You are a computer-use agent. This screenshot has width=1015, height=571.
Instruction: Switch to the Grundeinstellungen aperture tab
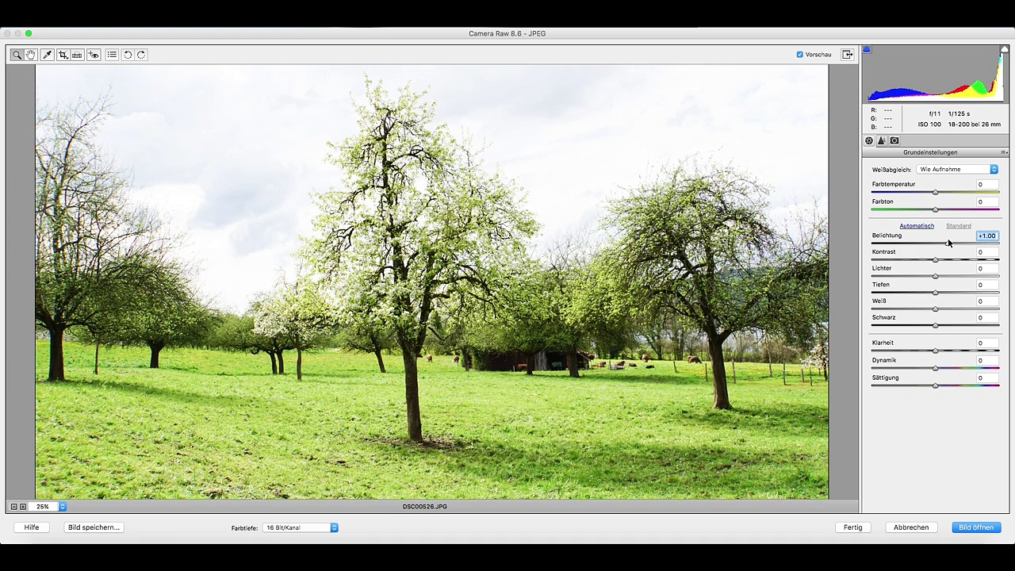869,141
